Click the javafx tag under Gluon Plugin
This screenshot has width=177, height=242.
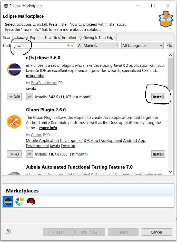pos(55,146)
